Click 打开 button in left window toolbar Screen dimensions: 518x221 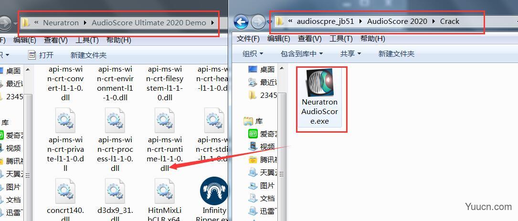pyautogui.click(x=41, y=55)
